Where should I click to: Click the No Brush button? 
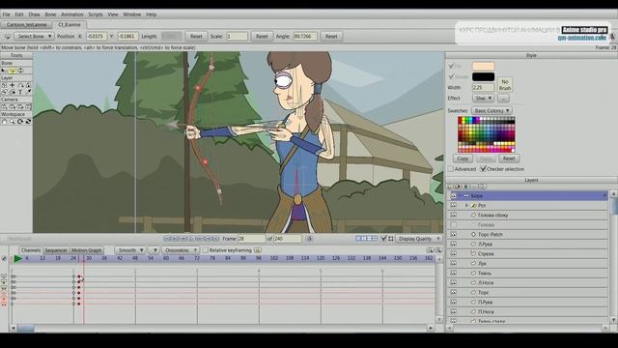coord(505,85)
